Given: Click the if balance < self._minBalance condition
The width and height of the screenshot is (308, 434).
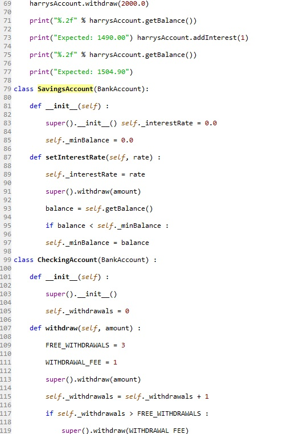Looking at the screenshot, I should [107, 226].
